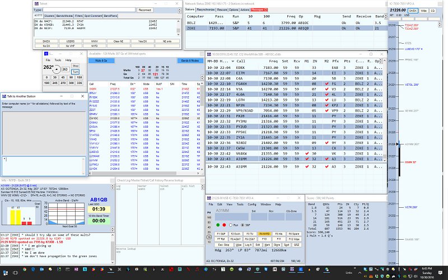
Task: Click the bandmap zoom spinner at top right
Action: pos(440,25)
